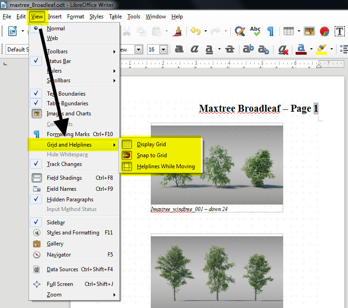Open the Edit menu
This screenshot has height=308, width=348.
click(x=21, y=17)
